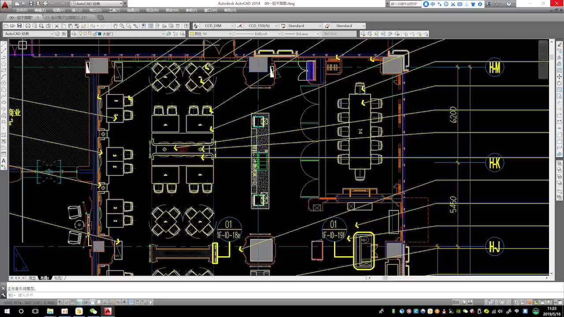Screen dimensions: 564x317
Task: Open the 视图(V) menu
Action: [x=59, y=10]
